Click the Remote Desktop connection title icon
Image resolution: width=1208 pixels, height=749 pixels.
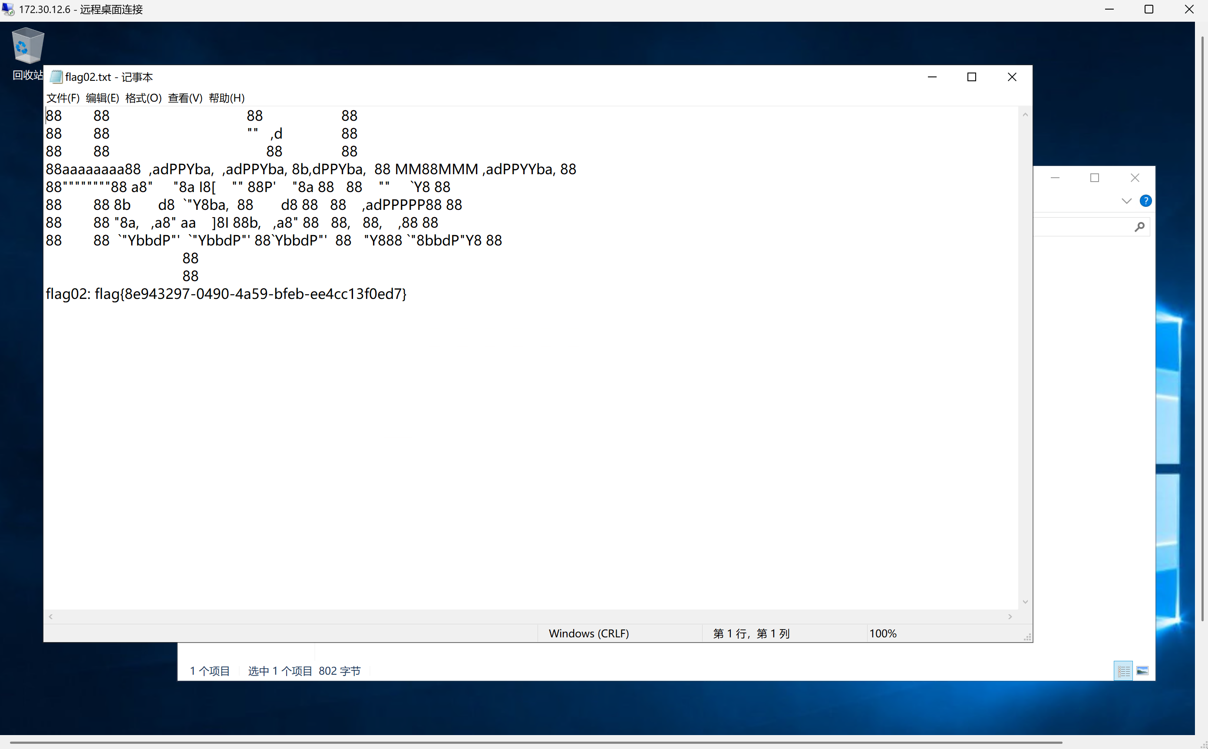pos(8,10)
